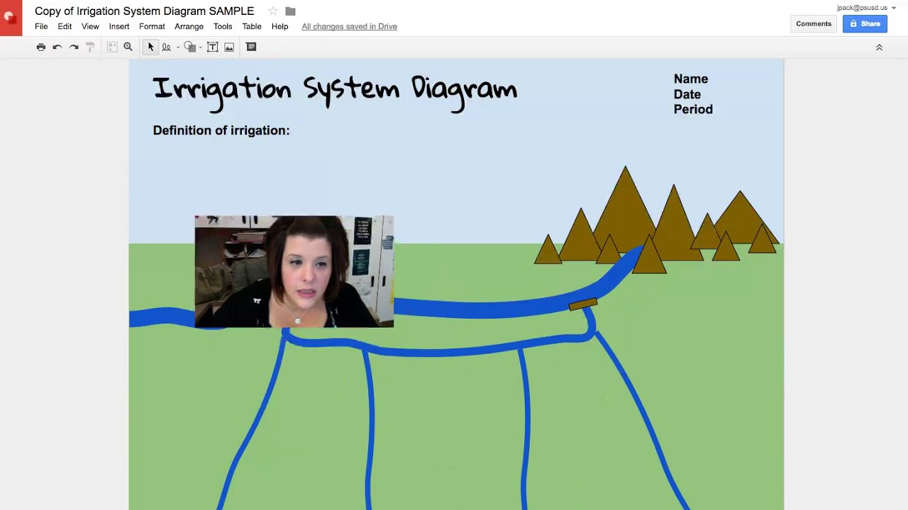Click the blue Share button

tap(865, 23)
